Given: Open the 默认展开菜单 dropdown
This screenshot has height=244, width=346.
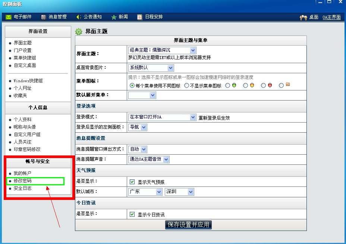Looking at the screenshot, I should pos(152,95).
